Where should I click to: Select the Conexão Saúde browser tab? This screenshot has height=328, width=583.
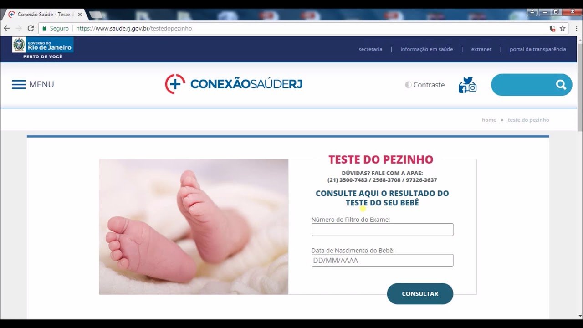[44, 15]
